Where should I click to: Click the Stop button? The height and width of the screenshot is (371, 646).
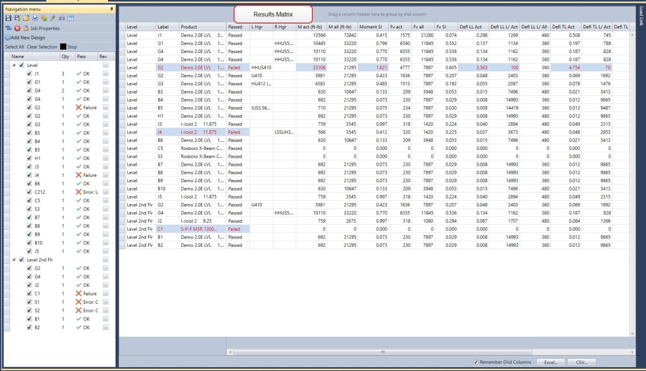pos(69,47)
